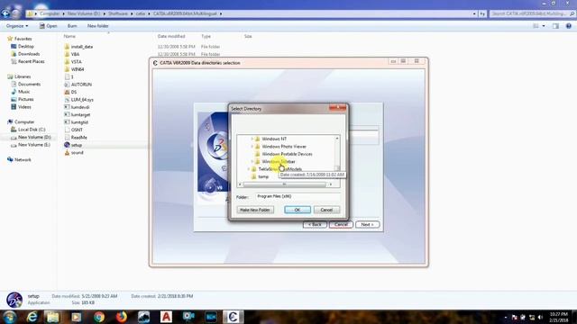Open Firefox from taskbar
Viewport: 577px width, 324px height.
point(121,317)
